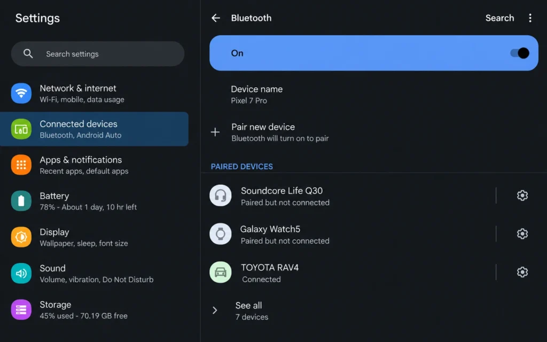Click the TOYOTA RAV4 car icon
This screenshot has height=342, width=547.
221,272
